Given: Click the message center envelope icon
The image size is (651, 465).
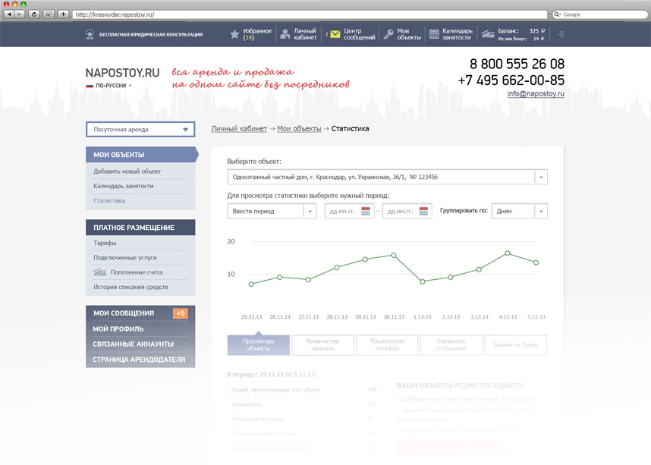Looking at the screenshot, I should click(335, 34).
